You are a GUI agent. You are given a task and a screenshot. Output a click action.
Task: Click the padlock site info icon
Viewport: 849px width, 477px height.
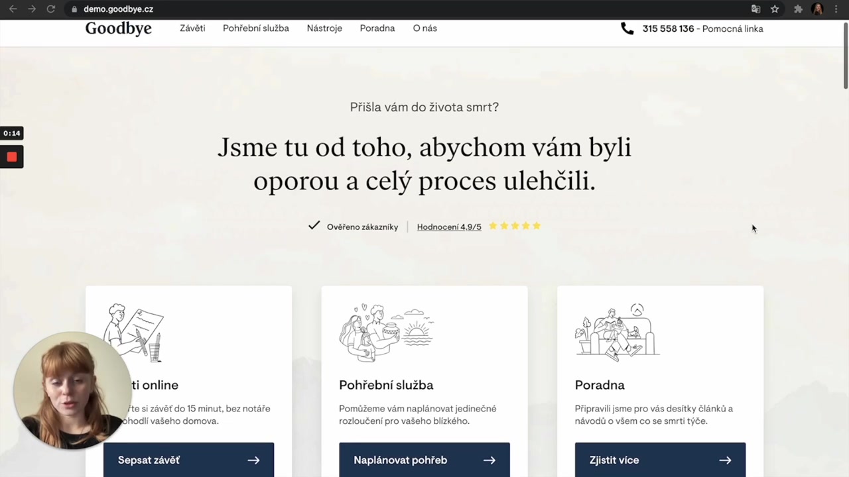pyautogui.click(x=74, y=9)
